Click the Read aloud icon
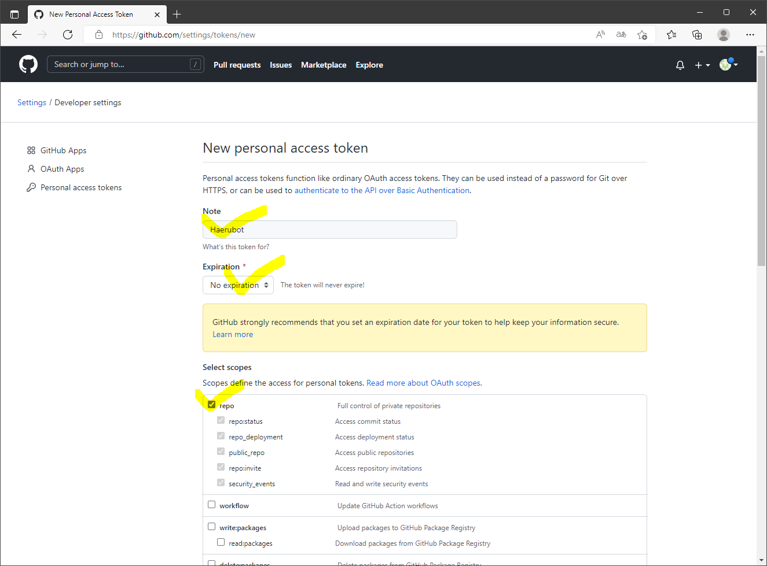Screen dimensions: 767x566 click(600, 35)
